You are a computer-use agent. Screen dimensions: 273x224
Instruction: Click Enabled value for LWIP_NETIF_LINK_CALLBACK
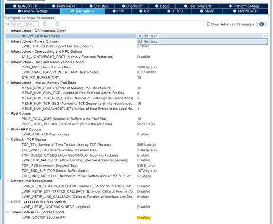point(143,197)
